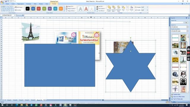The image size is (190, 107).
Task: Insert the school bus clip art thumbnail
Action: pyautogui.click(x=175, y=82)
